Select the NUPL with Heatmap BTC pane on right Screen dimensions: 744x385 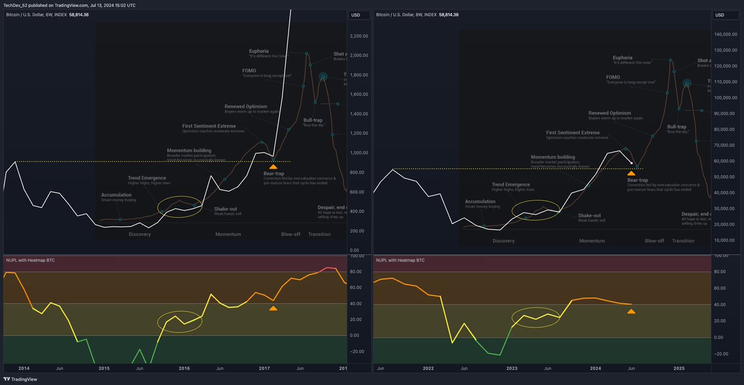pos(400,260)
